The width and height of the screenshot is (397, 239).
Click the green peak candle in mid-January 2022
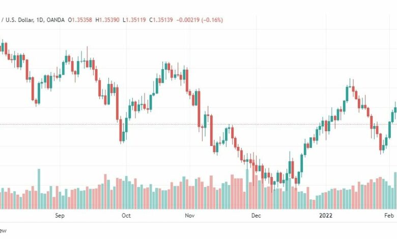click(x=347, y=94)
